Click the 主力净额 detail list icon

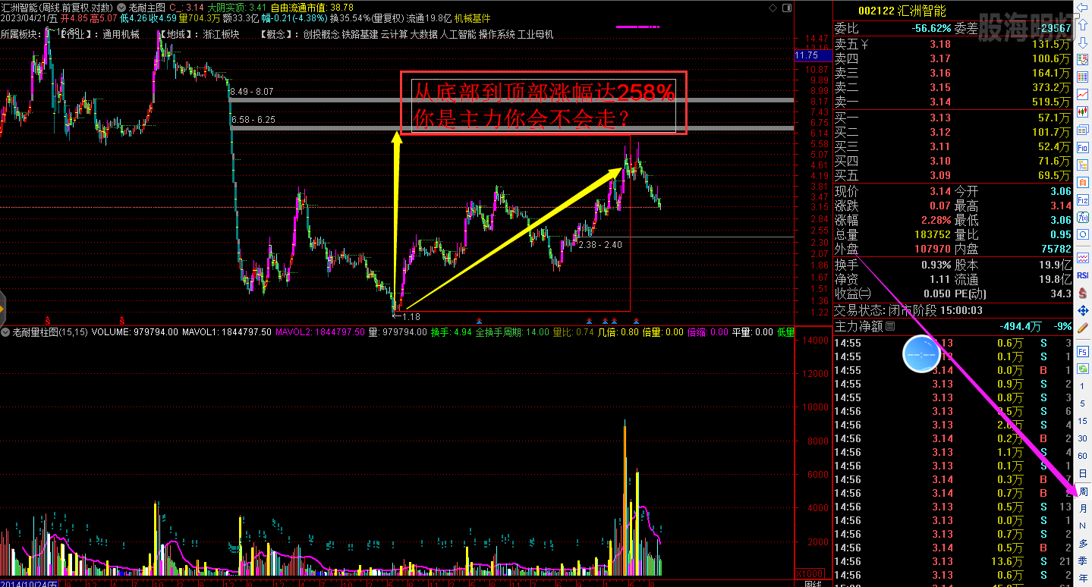(890, 326)
